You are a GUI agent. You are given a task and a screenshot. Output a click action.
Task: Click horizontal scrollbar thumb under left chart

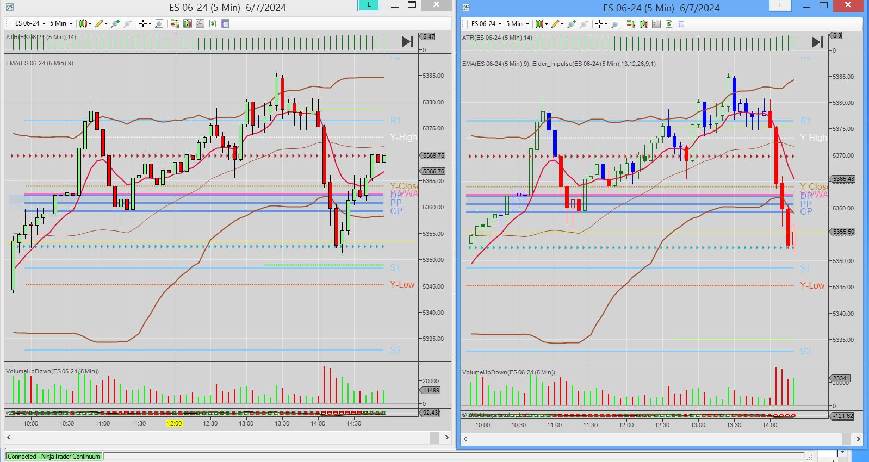(434, 437)
